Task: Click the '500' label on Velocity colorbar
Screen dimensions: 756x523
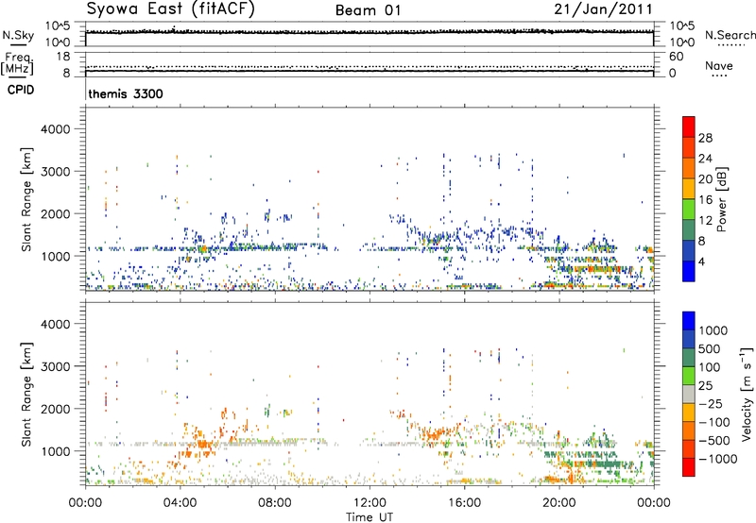Action: pos(710,348)
